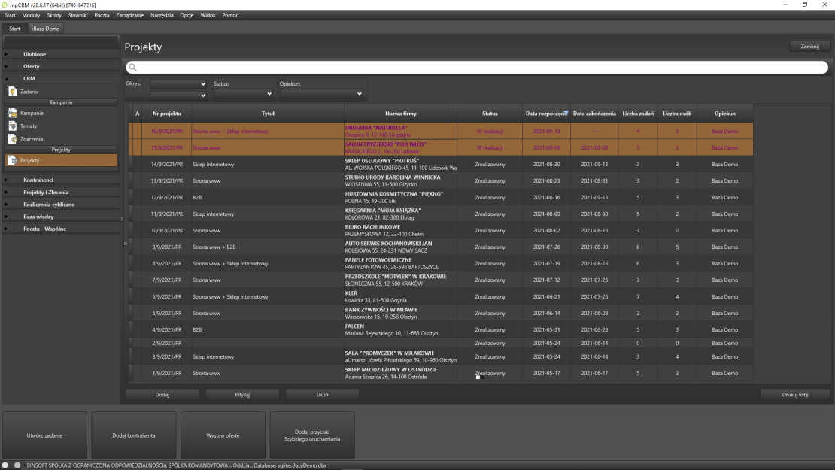The image size is (835, 470).
Task: Sort by the Nr projektu column header
Action: [167, 114]
